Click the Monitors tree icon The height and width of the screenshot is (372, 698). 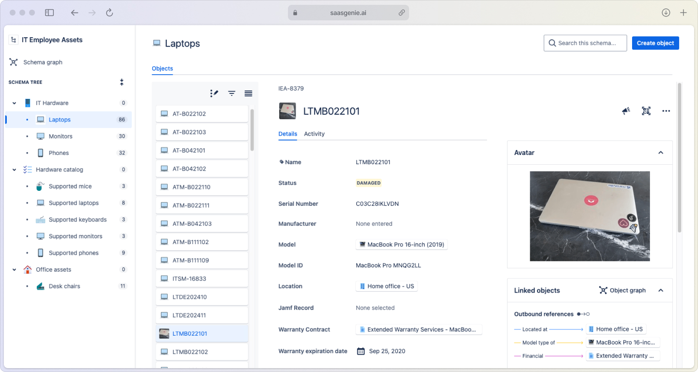(41, 136)
